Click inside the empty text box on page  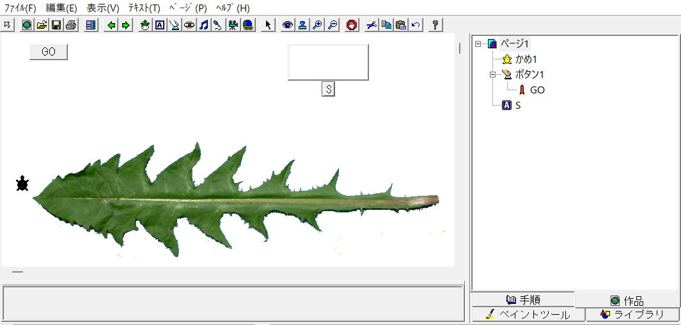tap(328, 62)
